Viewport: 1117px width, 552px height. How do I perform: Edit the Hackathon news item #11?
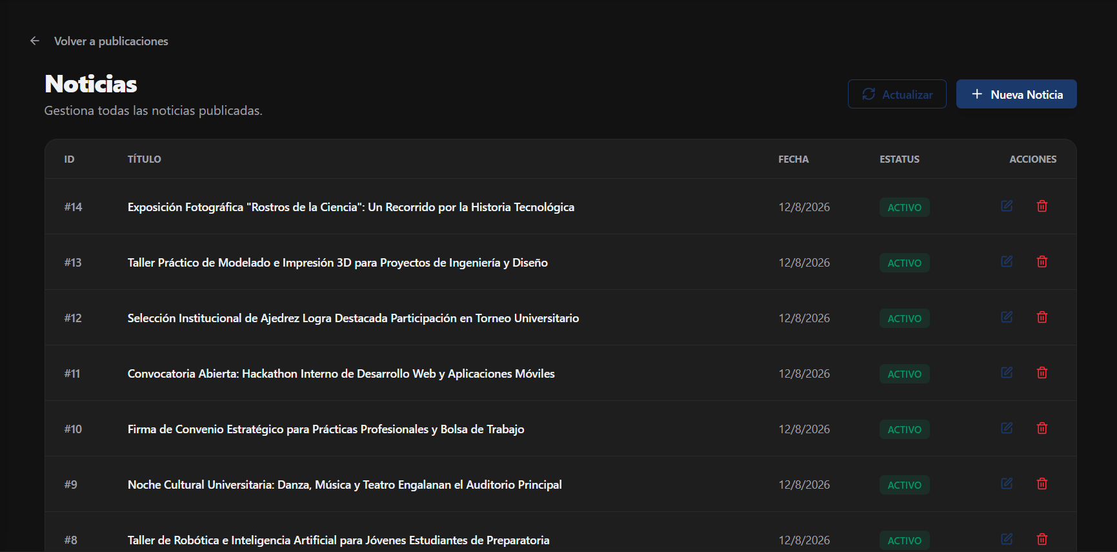[1007, 373]
